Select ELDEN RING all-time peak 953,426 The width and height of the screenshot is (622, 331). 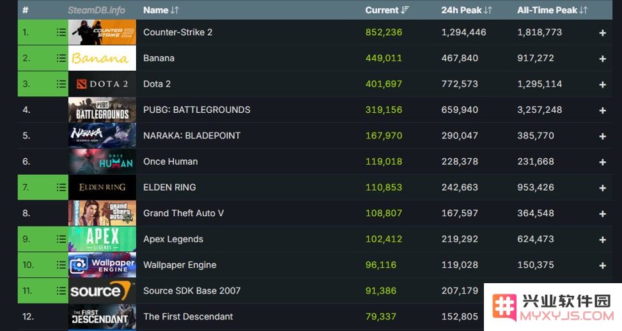[x=536, y=188]
